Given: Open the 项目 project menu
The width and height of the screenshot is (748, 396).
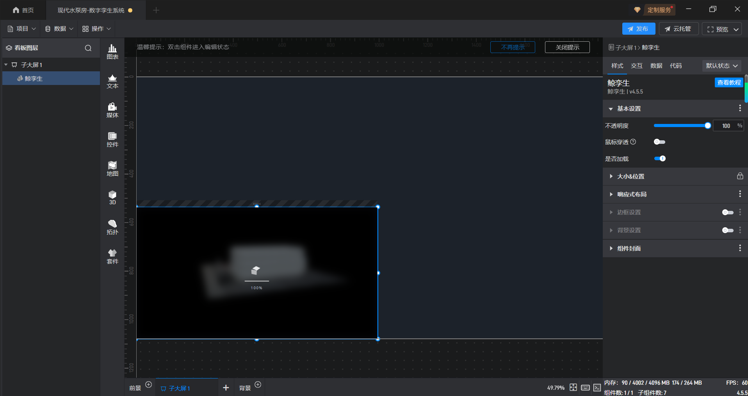Looking at the screenshot, I should click(22, 29).
